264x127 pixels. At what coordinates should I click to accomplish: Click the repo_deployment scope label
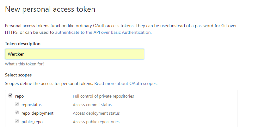37,113
